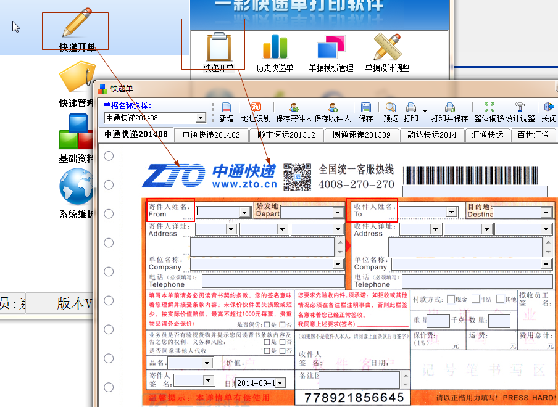
Task: Switch to 韵达快运2014 tab
Action: tap(431, 134)
